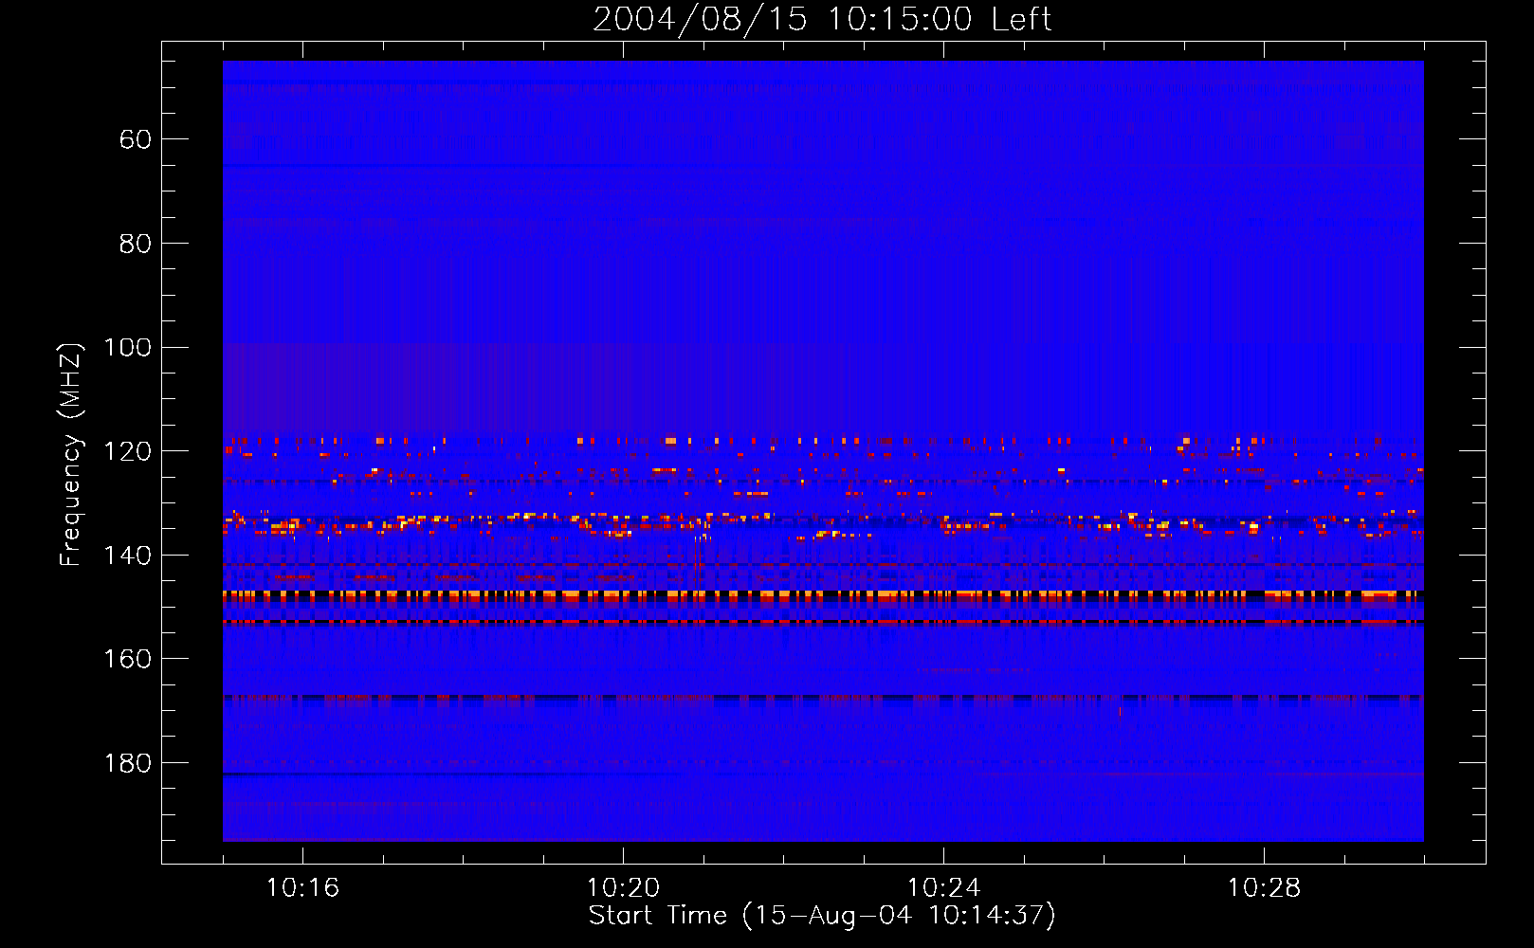Click the 120 frequency tick label
Image resolution: width=1534 pixels, height=948 pixels.
127,451
